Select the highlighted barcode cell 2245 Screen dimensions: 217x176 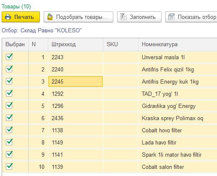click(76, 81)
